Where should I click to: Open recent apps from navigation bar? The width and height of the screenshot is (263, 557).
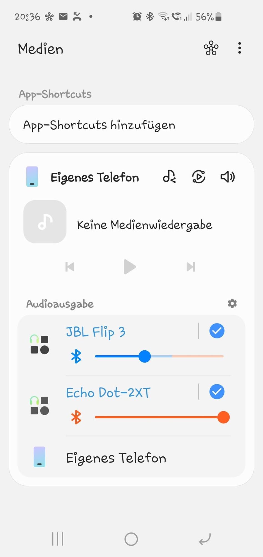point(57,539)
